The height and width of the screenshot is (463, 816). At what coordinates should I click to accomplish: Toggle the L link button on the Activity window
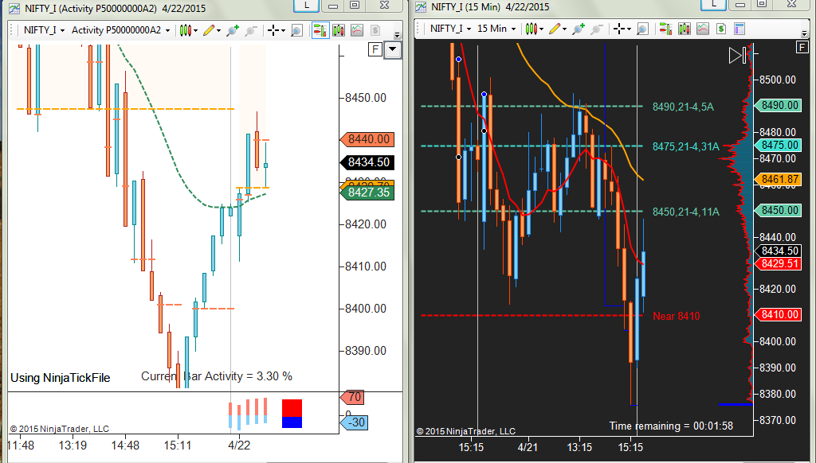point(307,6)
